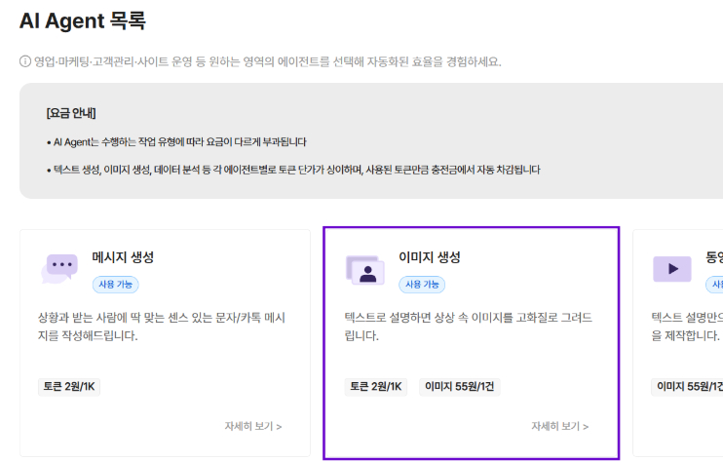Click the info icon beside the page description
723x462 pixels.
[x=25, y=61]
